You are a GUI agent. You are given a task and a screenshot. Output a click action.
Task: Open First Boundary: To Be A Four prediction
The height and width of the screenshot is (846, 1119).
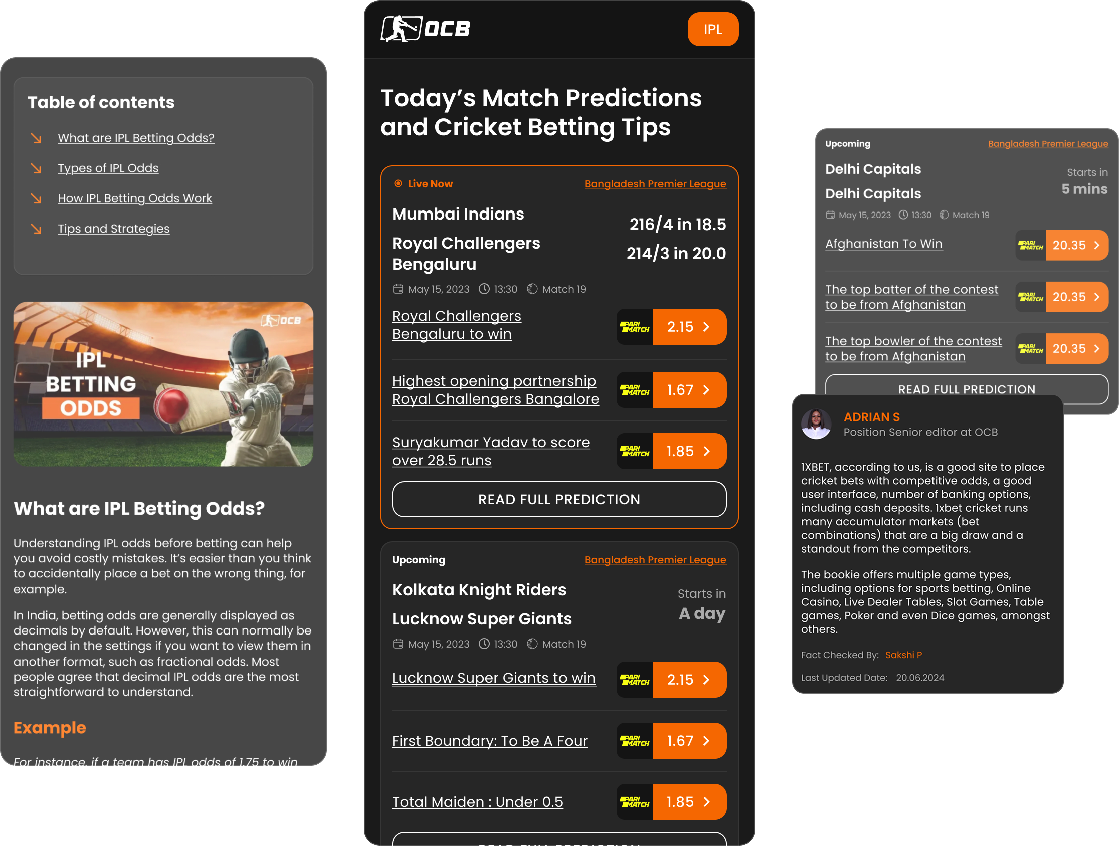(x=490, y=741)
